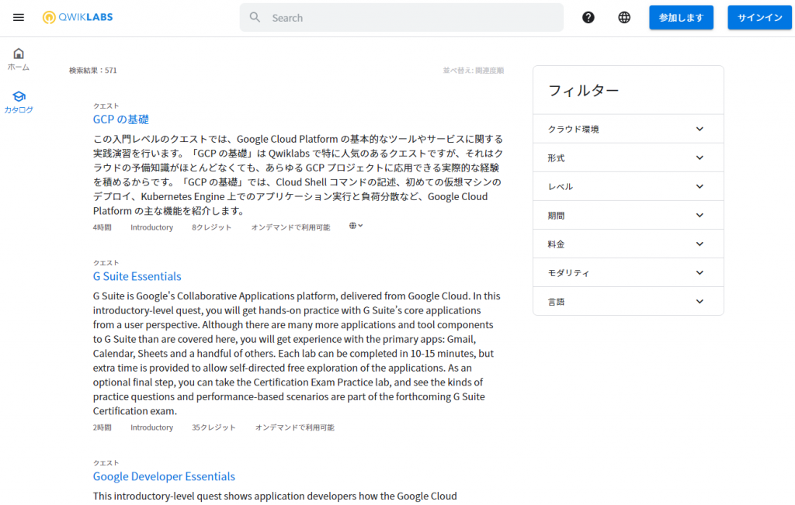The image size is (795, 505).
Task: Expand the 期間 filter
Action: coord(627,215)
